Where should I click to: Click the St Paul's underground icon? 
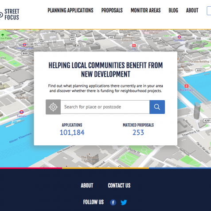pos(180,37)
